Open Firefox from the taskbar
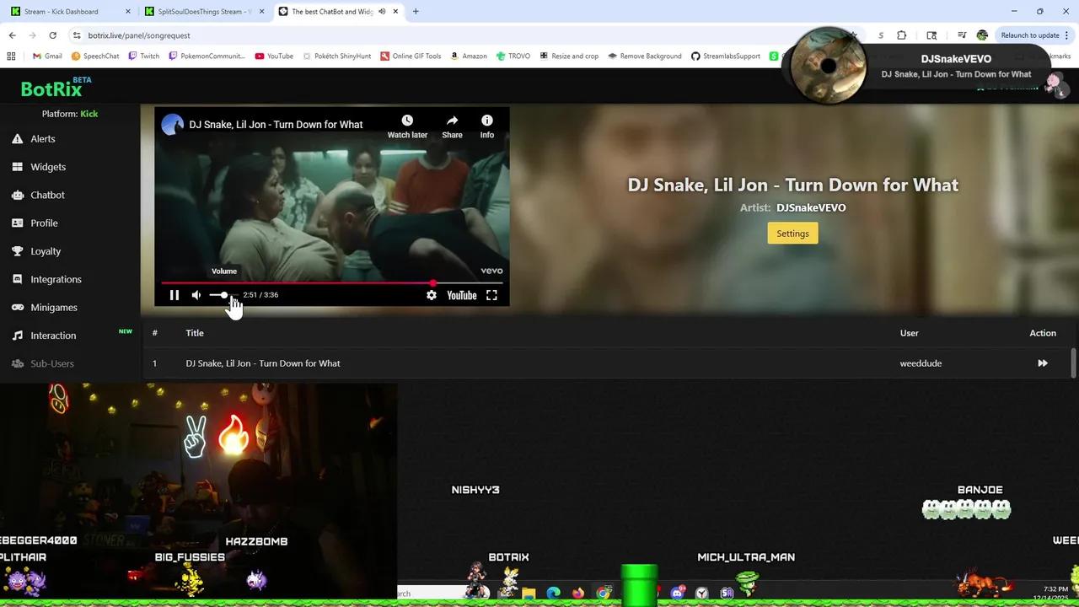This screenshot has width=1079, height=607. (577, 594)
